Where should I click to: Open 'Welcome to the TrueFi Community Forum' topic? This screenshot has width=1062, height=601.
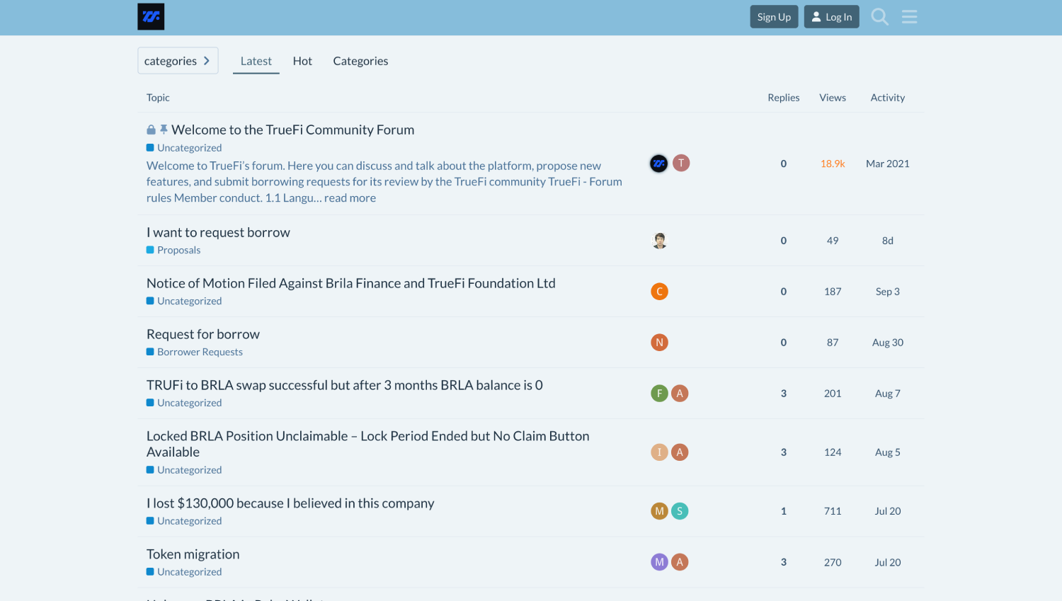tap(292, 130)
